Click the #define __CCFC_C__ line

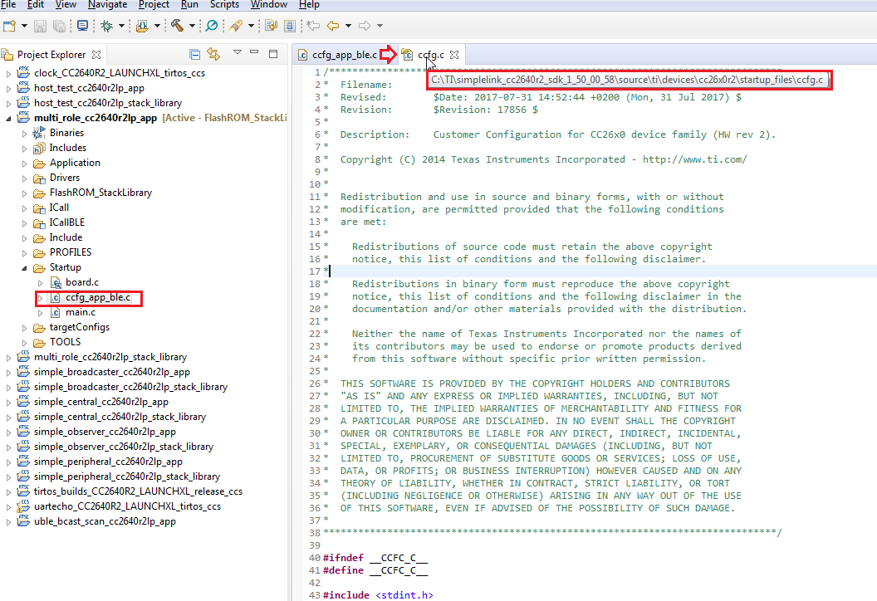tap(375, 570)
